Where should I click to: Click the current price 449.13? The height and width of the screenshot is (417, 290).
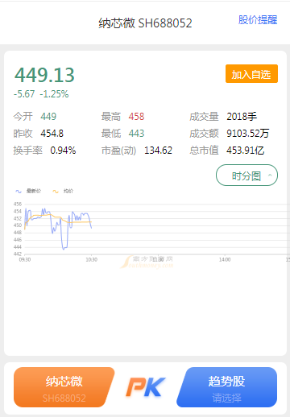[x=44, y=75]
